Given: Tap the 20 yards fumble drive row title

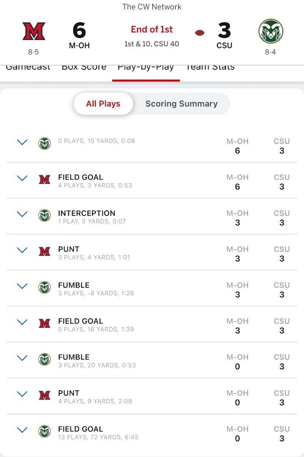Looking at the screenshot, I should (x=74, y=357).
